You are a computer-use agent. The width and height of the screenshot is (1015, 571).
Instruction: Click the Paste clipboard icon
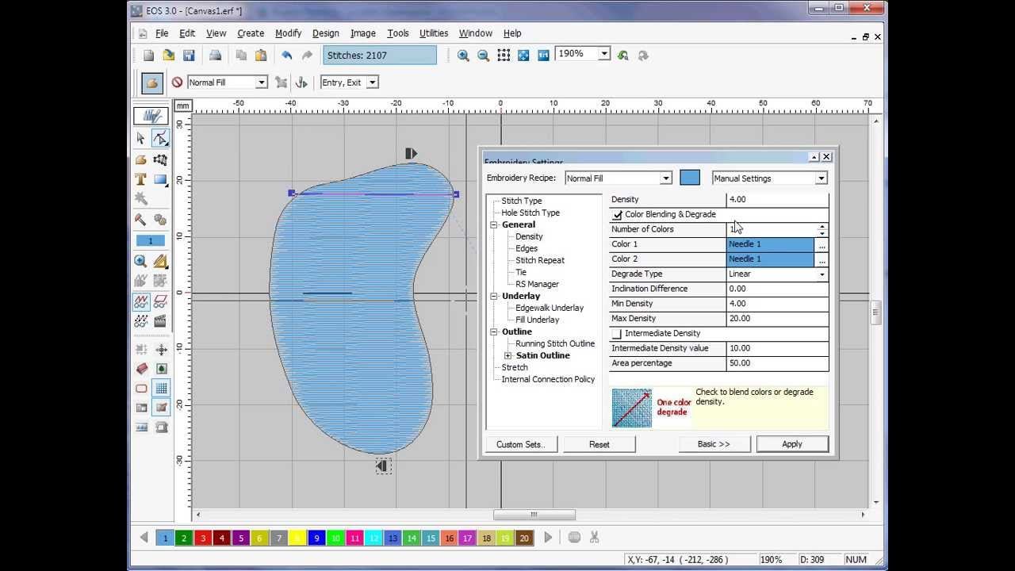261,56
